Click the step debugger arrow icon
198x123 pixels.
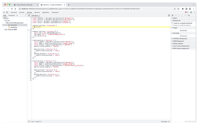(x=186, y=16)
